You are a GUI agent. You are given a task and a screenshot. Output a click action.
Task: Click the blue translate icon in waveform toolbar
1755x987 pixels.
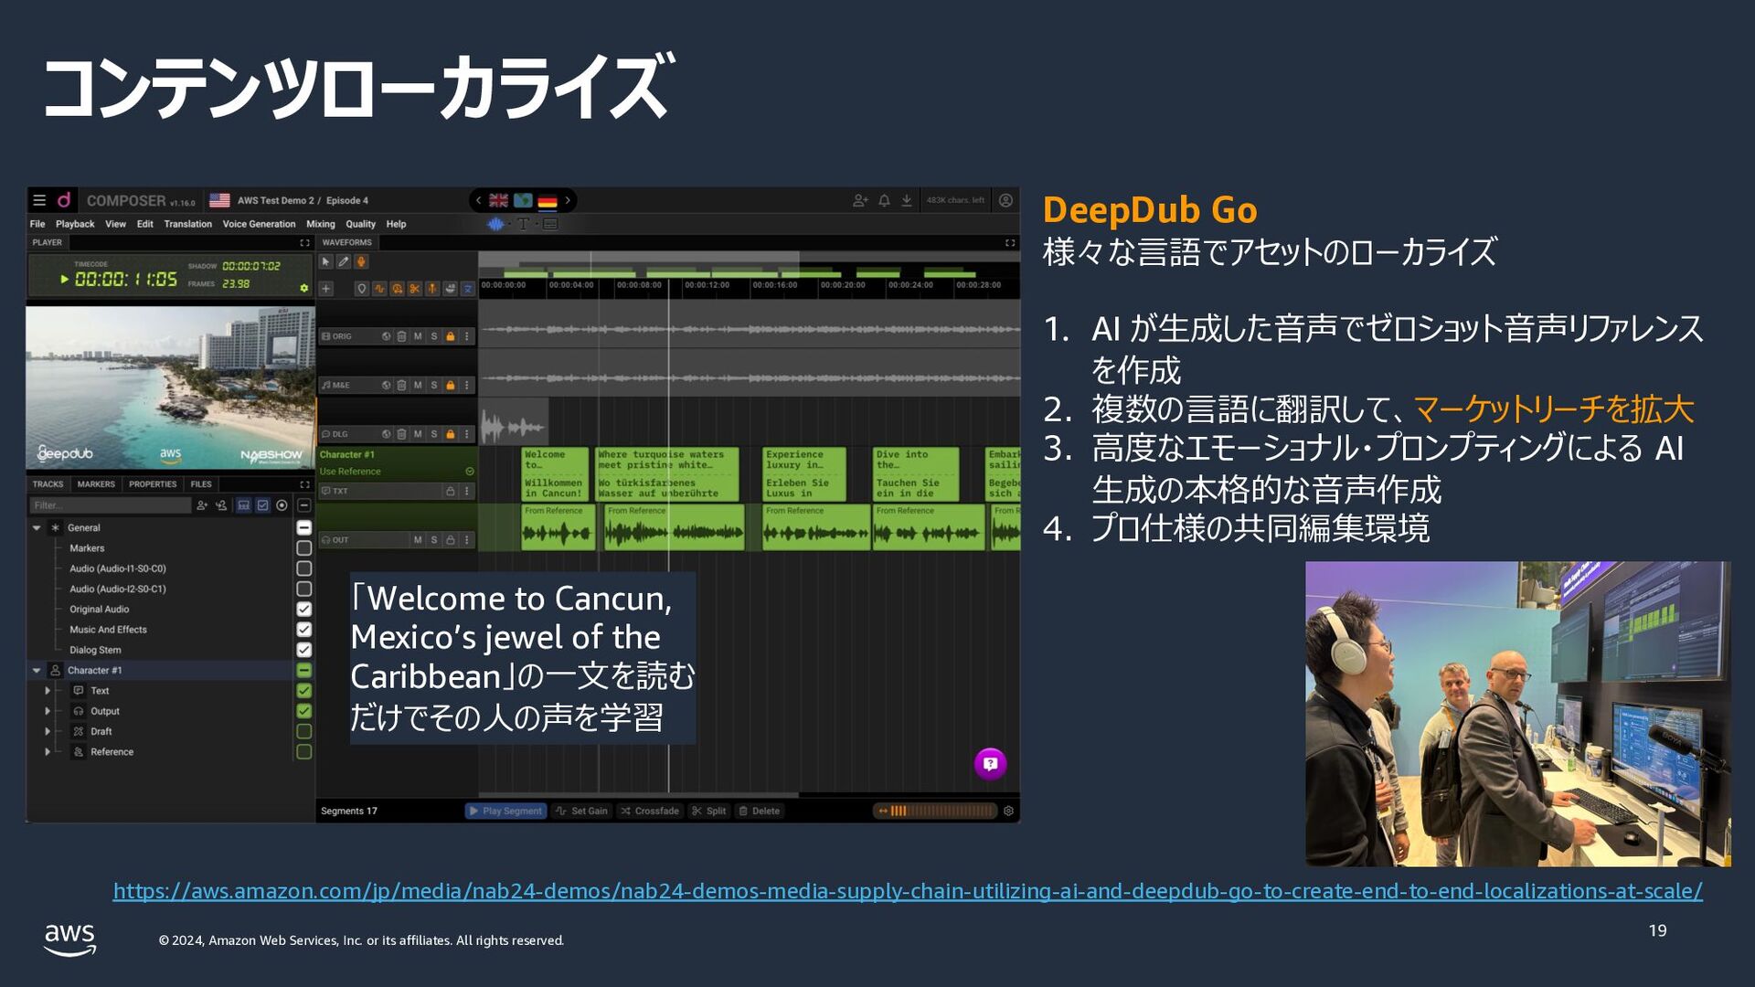coord(468,289)
